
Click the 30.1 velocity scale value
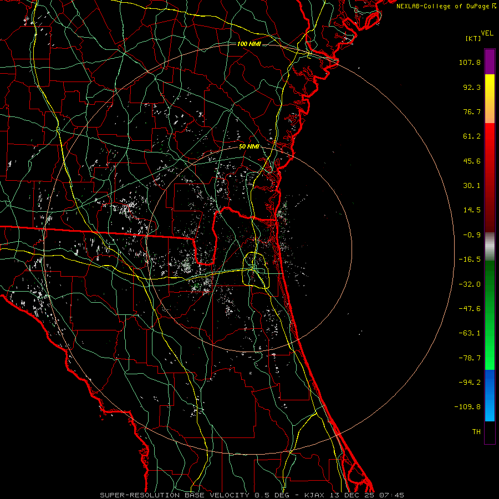tap(472, 186)
